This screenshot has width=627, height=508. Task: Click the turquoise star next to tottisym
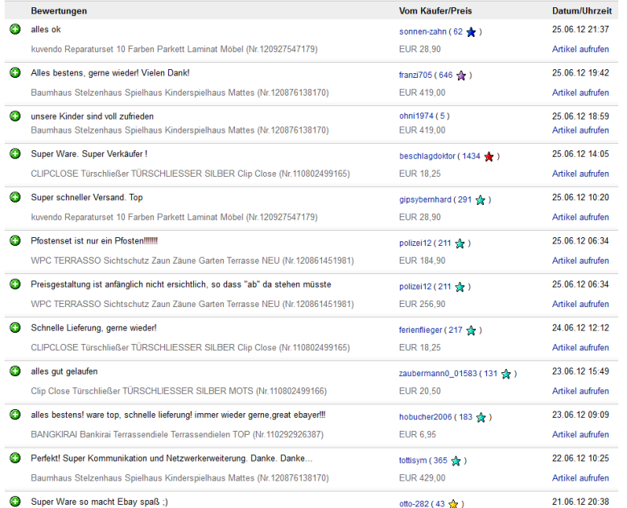pos(456,461)
